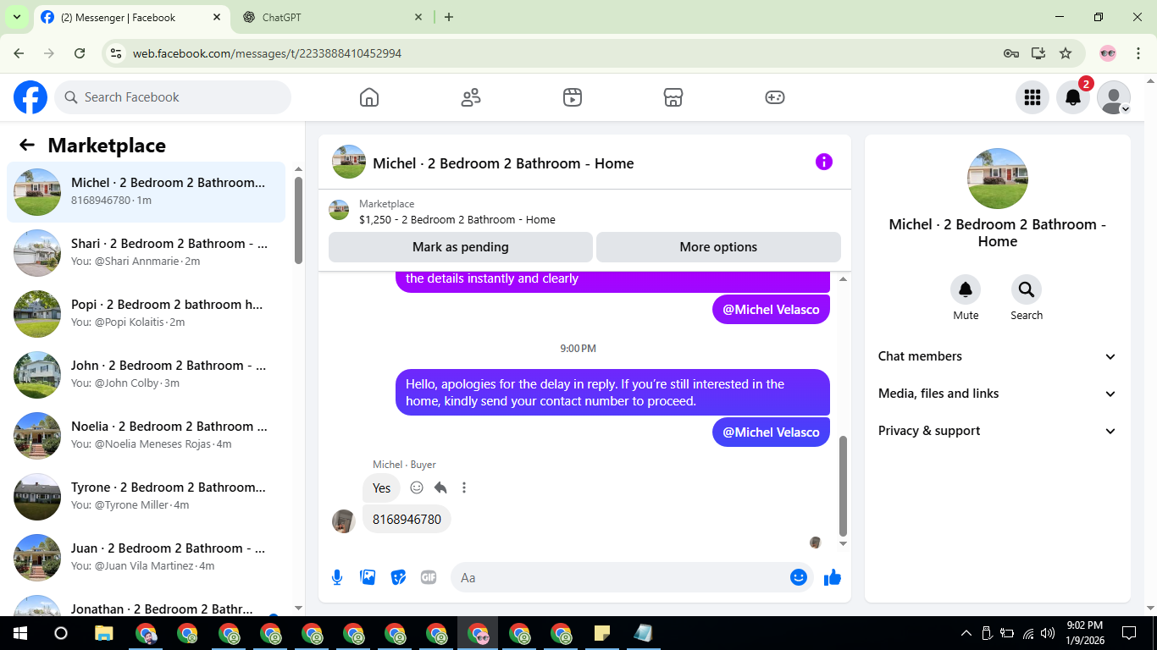Send a thumbs-up like
The height and width of the screenshot is (650, 1157).
pyautogui.click(x=833, y=577)
